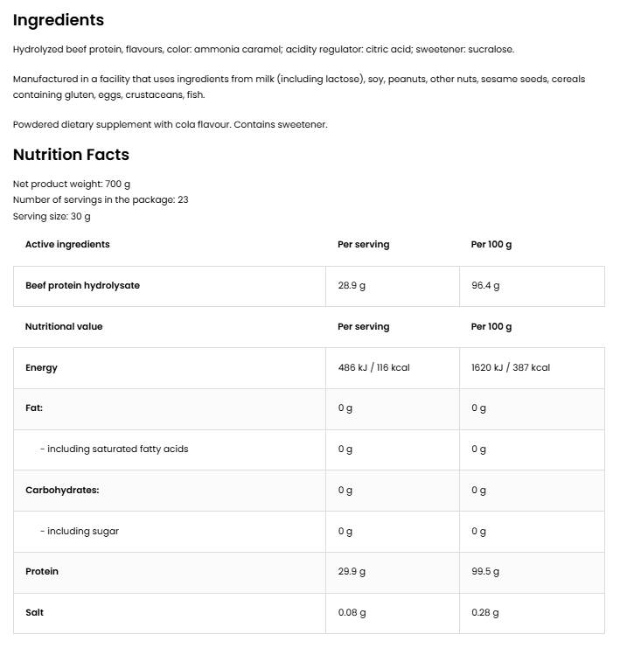Click the 1620 kJ / 387 kcal energy cell
The image size is (620, 648).
tap(511, 368)
